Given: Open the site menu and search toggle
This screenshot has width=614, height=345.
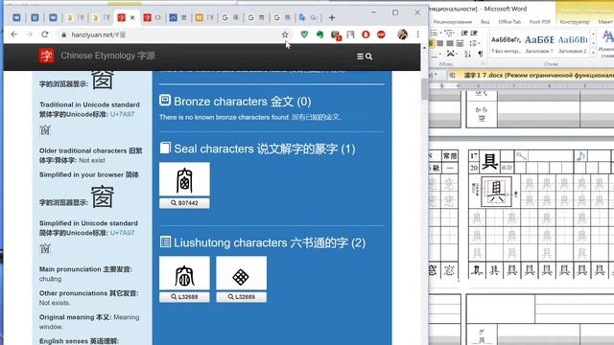Looking at the screenshot, I should click(x=365, y=57).
